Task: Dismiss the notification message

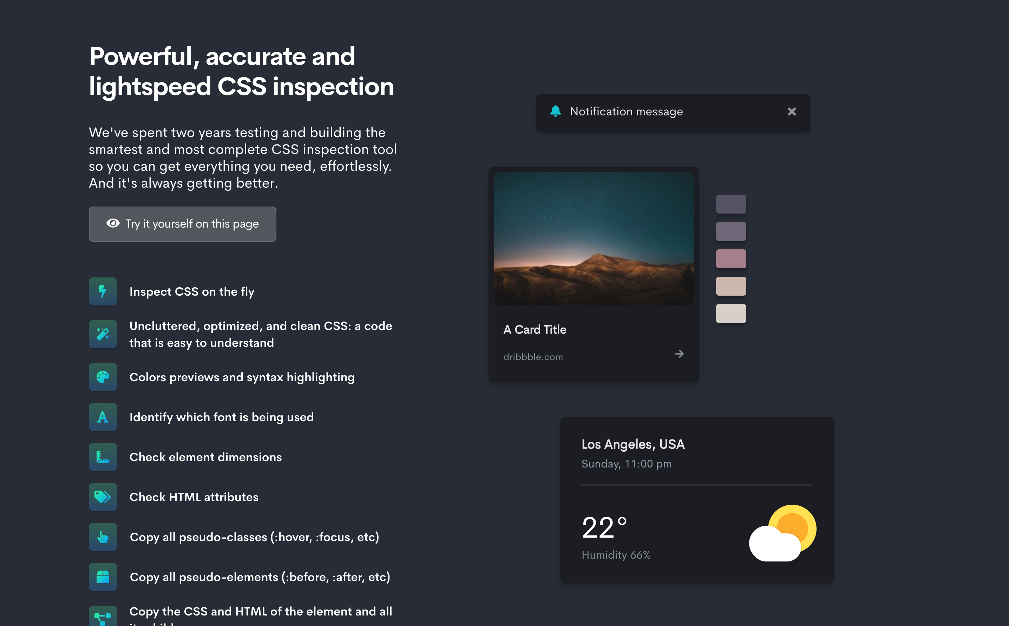Action: tap(792, 112)
